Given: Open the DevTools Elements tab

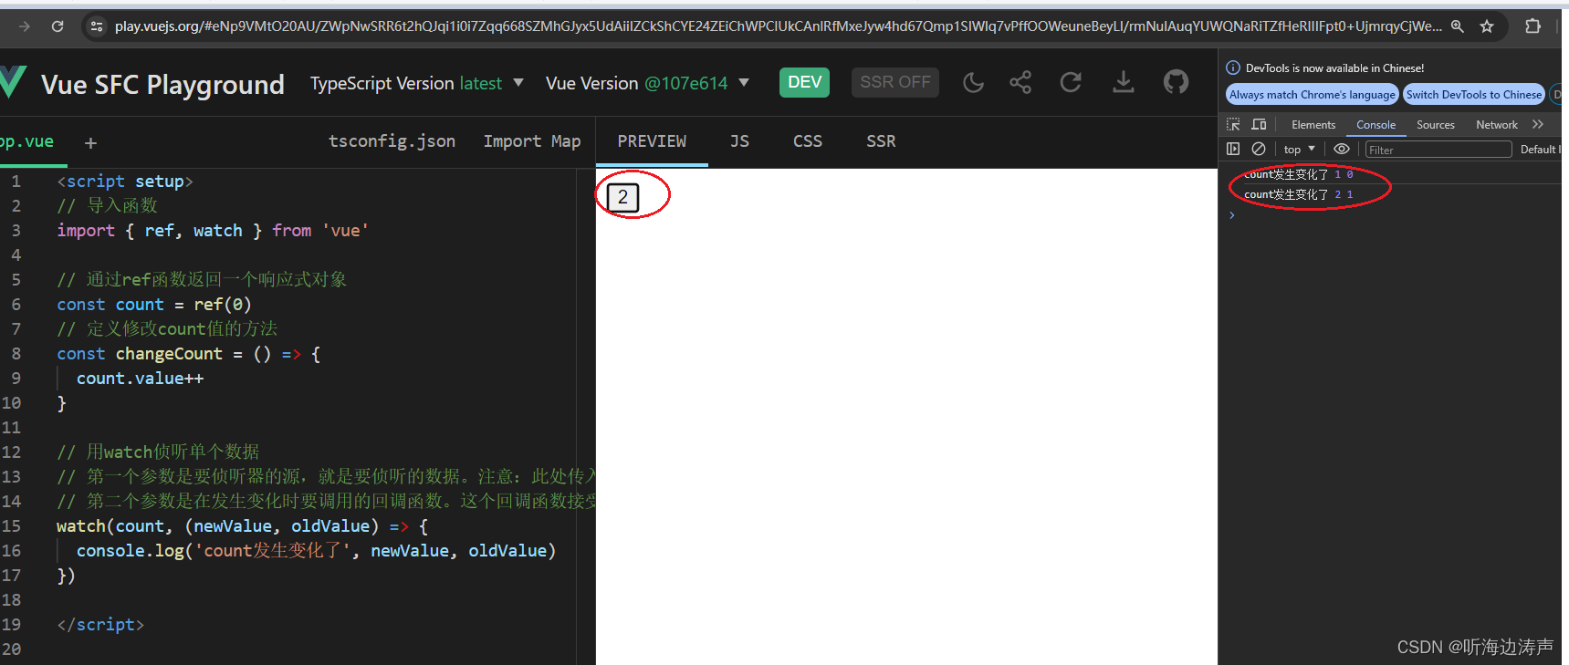Looking at the screenshot, I should tap(1313, 125).
